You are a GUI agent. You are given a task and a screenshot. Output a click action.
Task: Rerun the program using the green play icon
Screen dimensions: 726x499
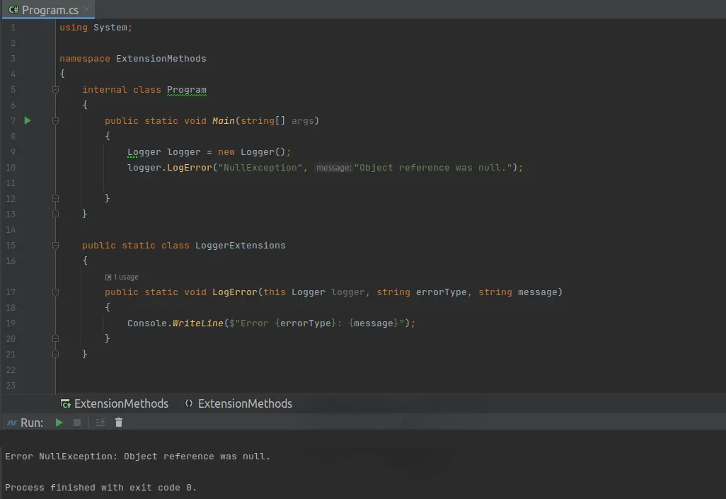click(59, 422)
